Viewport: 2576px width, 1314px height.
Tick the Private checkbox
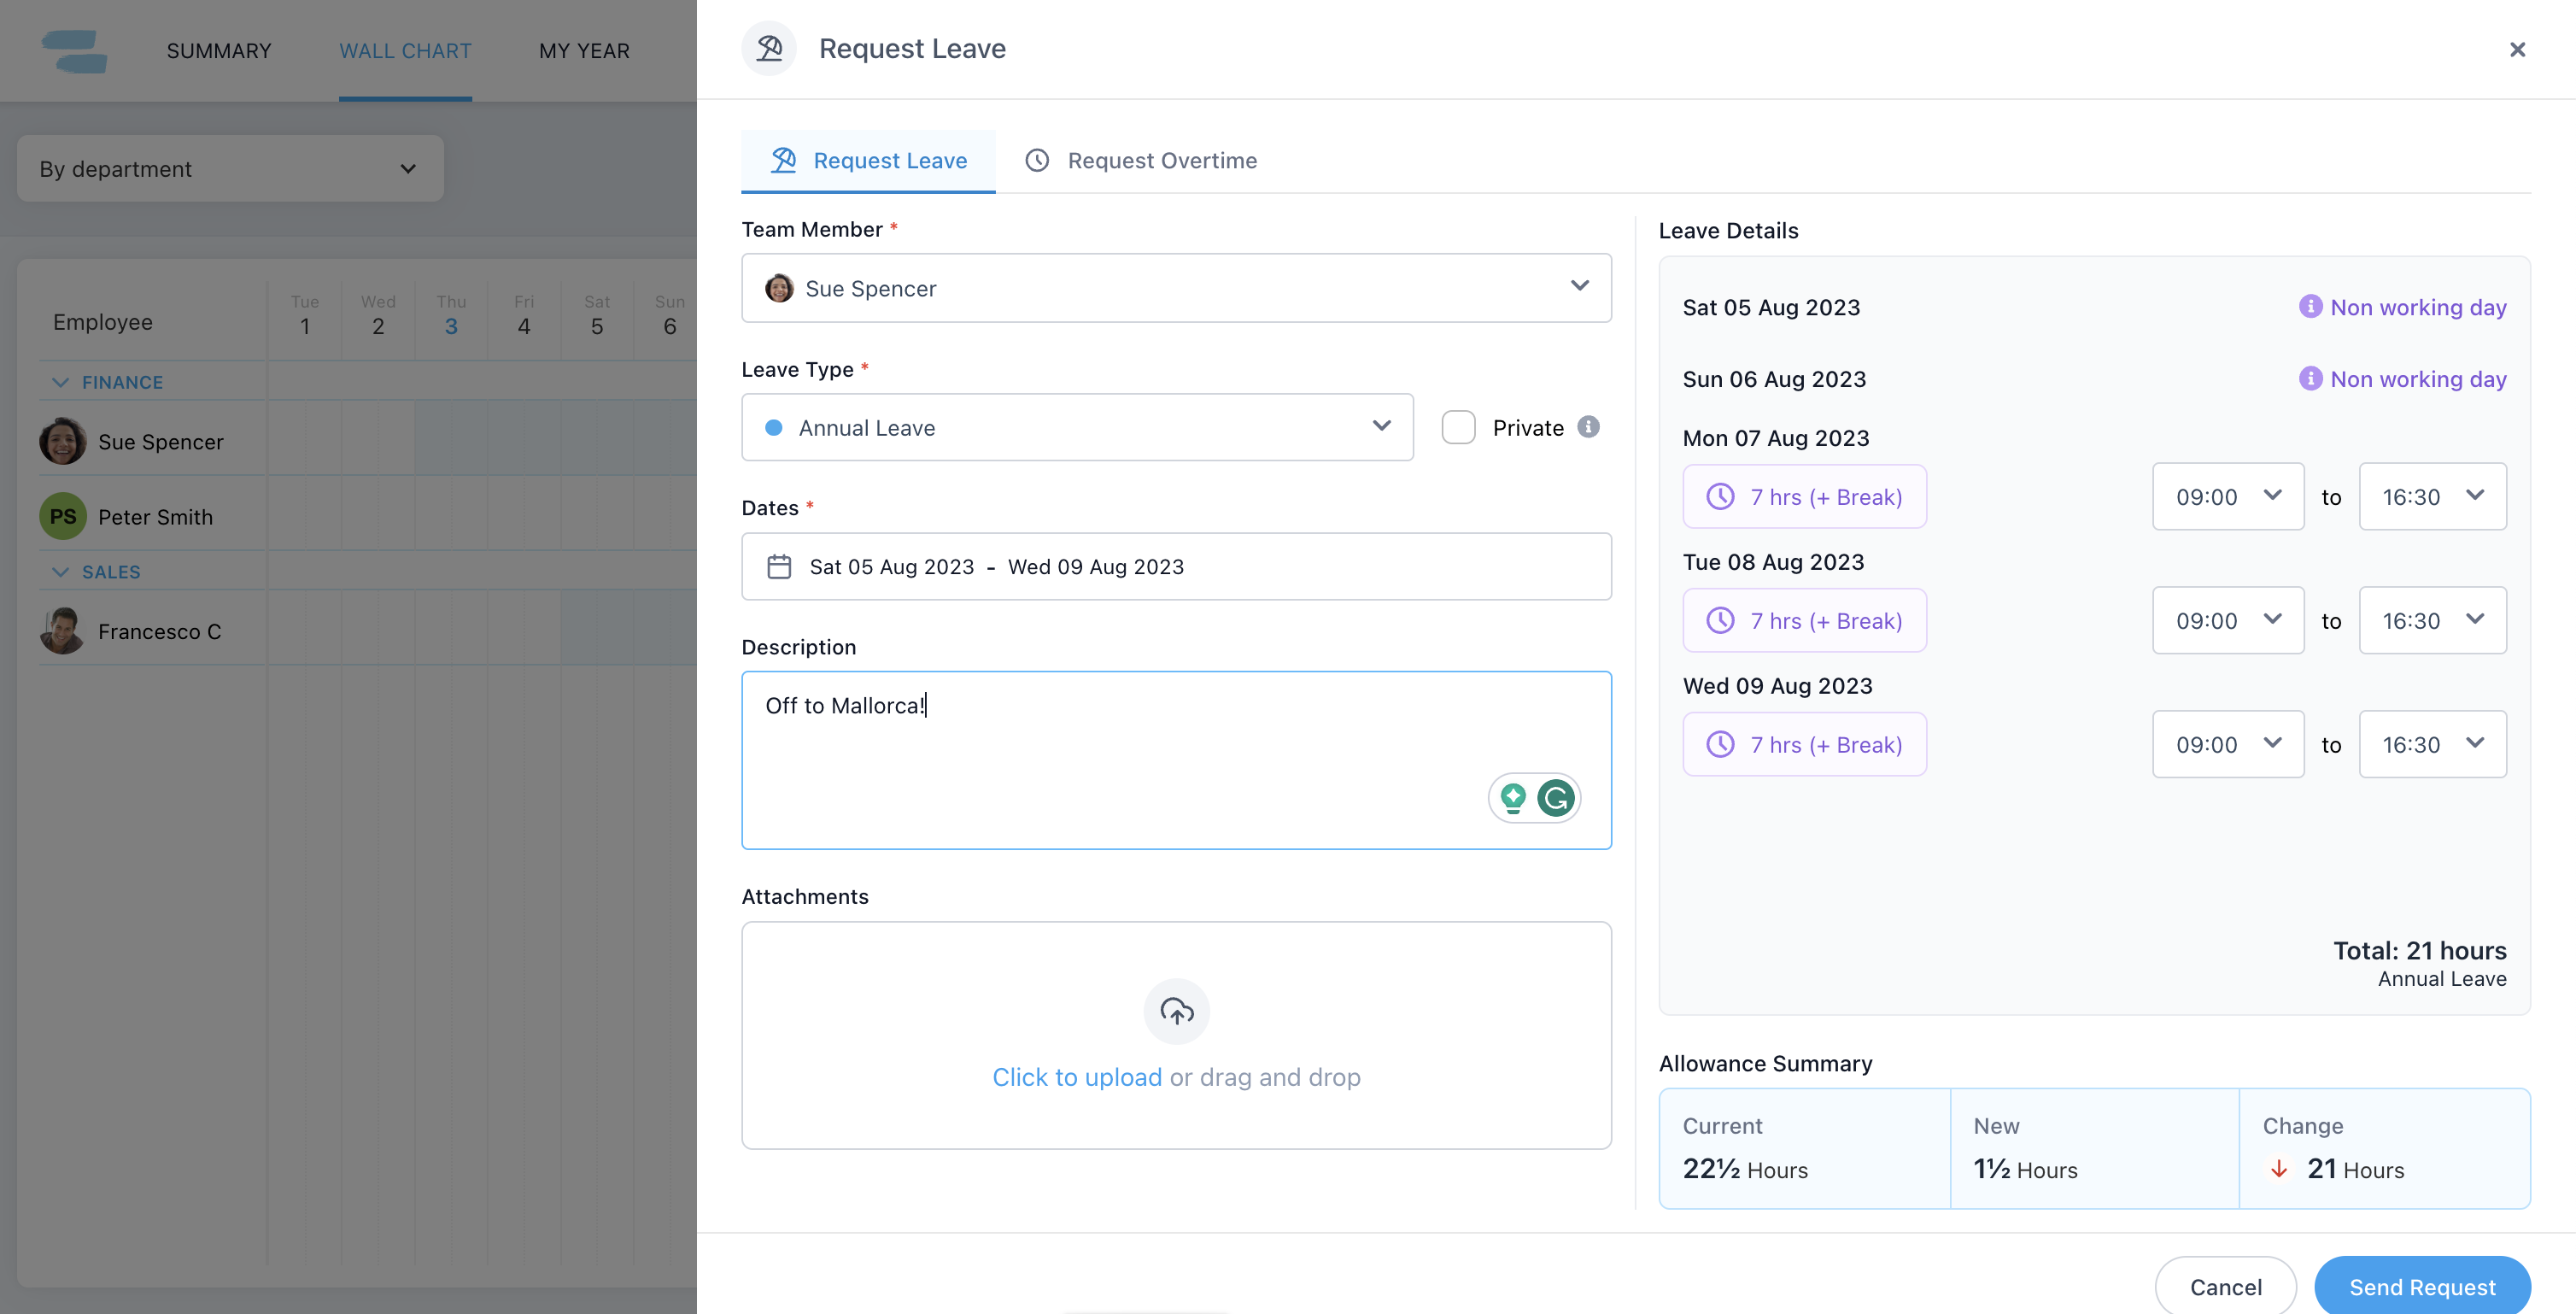pos(1458,427)
